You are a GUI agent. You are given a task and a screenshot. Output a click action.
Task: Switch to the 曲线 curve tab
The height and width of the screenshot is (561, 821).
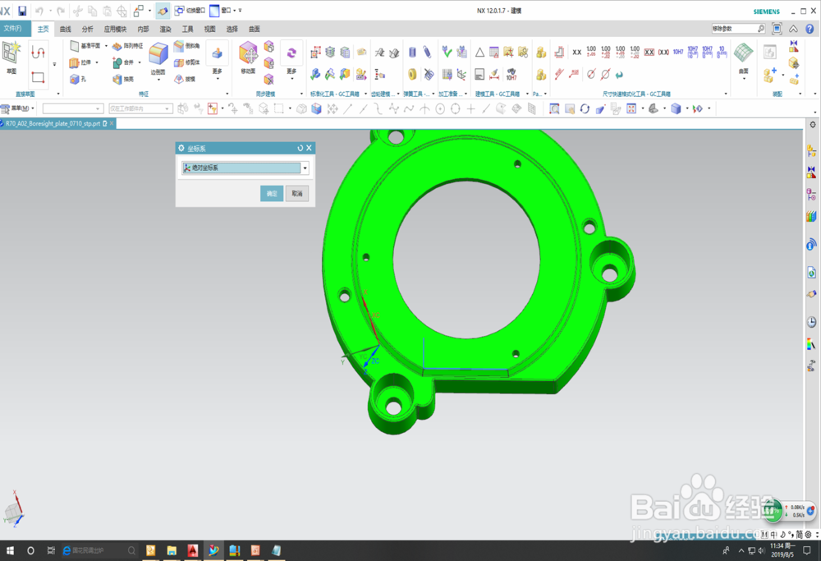coord(66,29)
